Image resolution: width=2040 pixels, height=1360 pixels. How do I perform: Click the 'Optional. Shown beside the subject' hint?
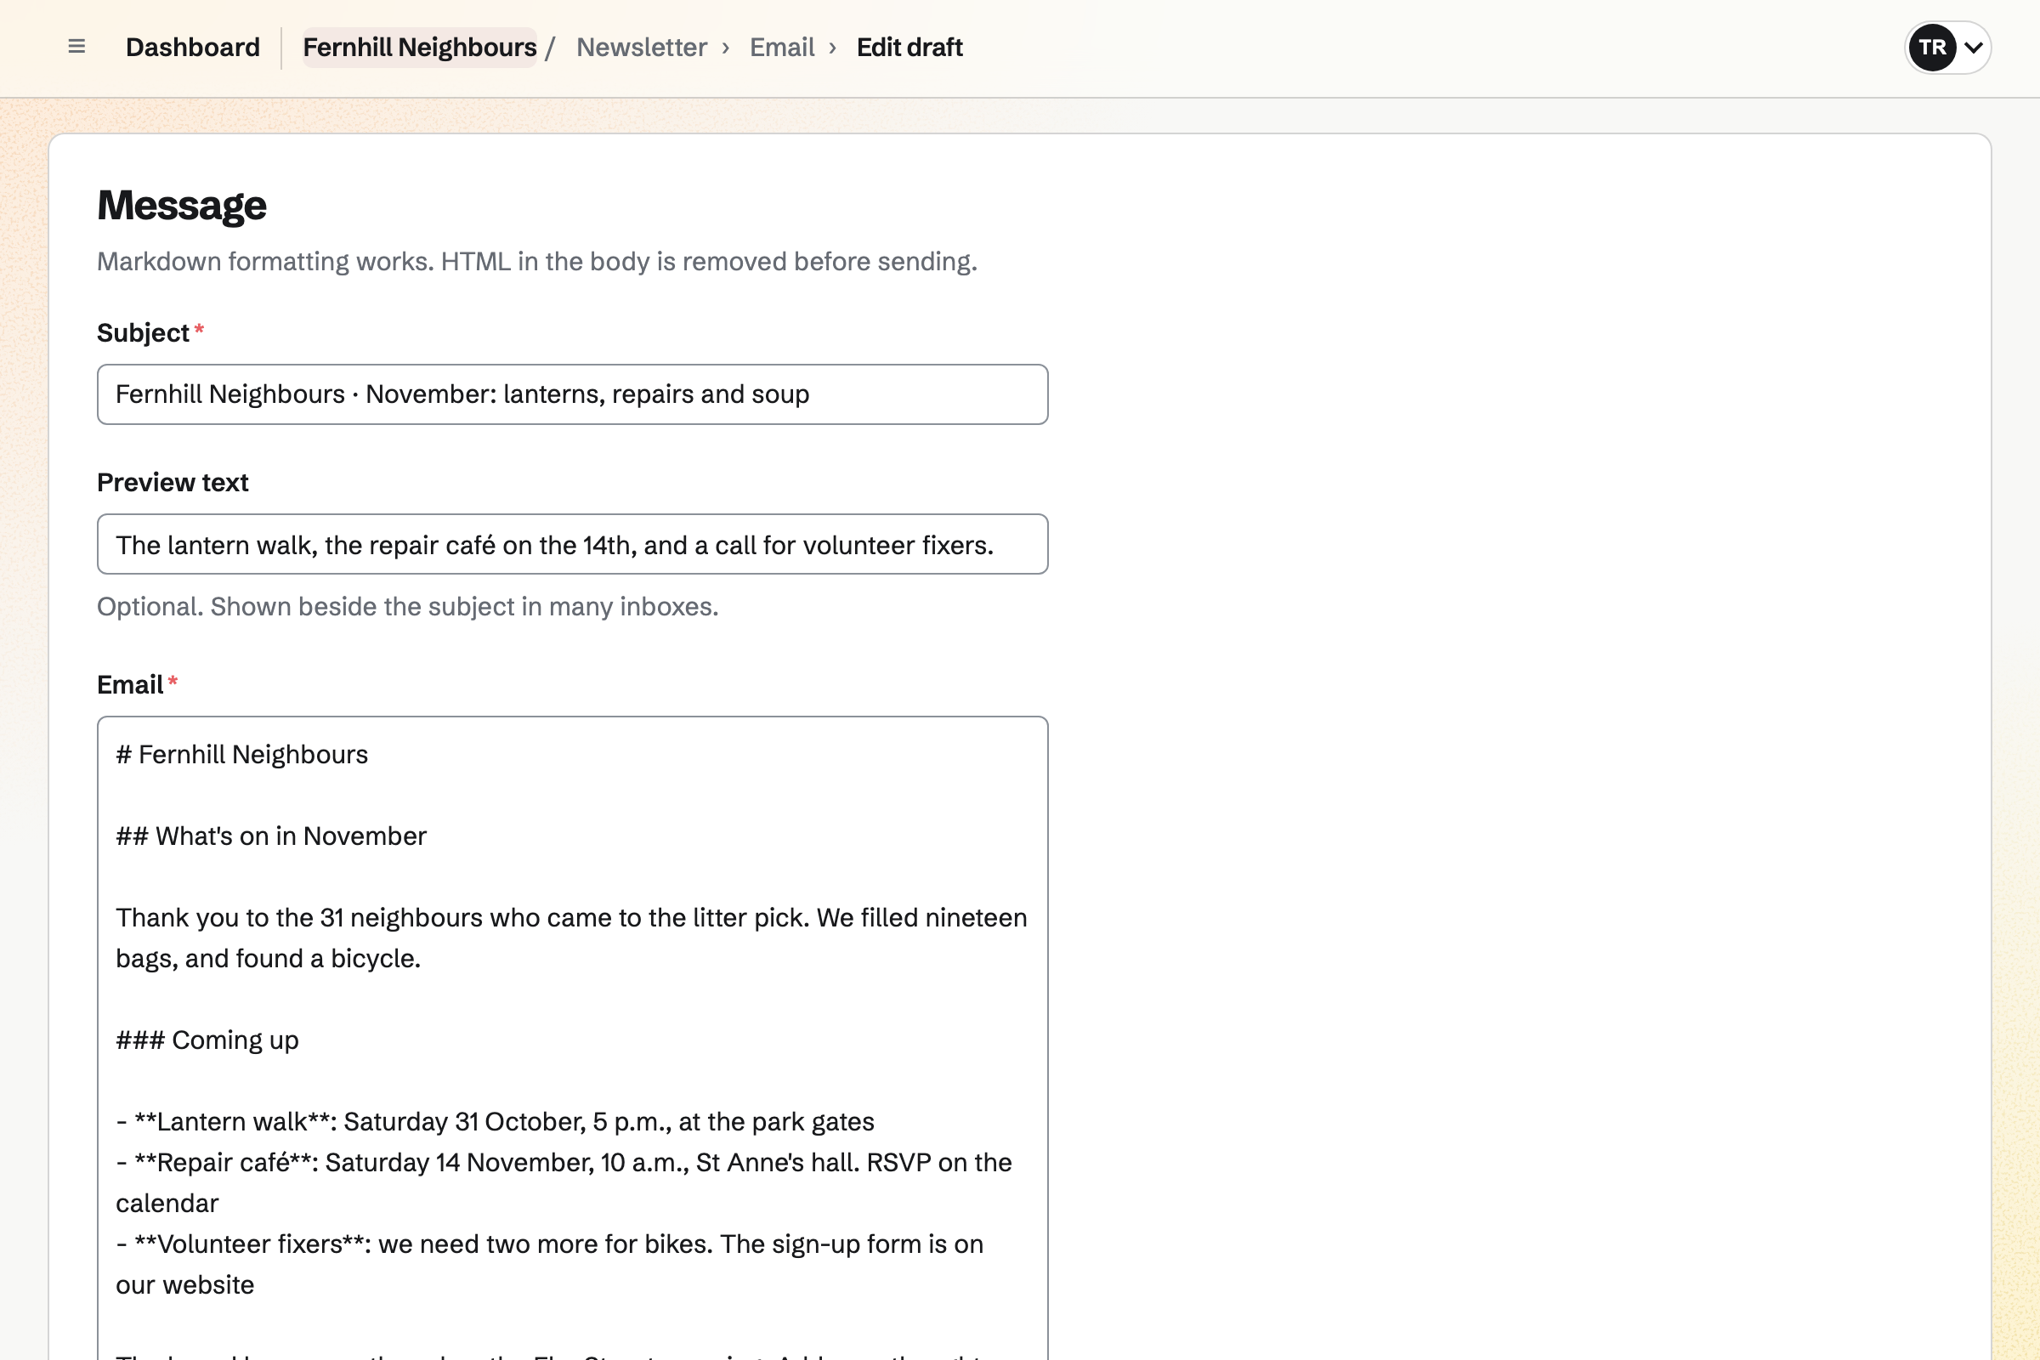[408, 606]
